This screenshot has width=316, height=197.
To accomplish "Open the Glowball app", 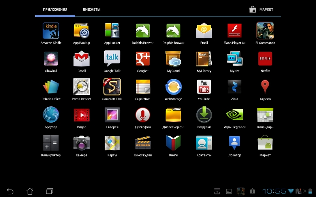I will click(x=51, y=59).
